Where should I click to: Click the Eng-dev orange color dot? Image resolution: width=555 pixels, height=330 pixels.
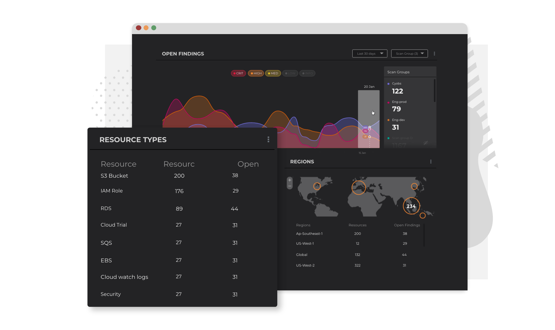[x=388, y=120]
